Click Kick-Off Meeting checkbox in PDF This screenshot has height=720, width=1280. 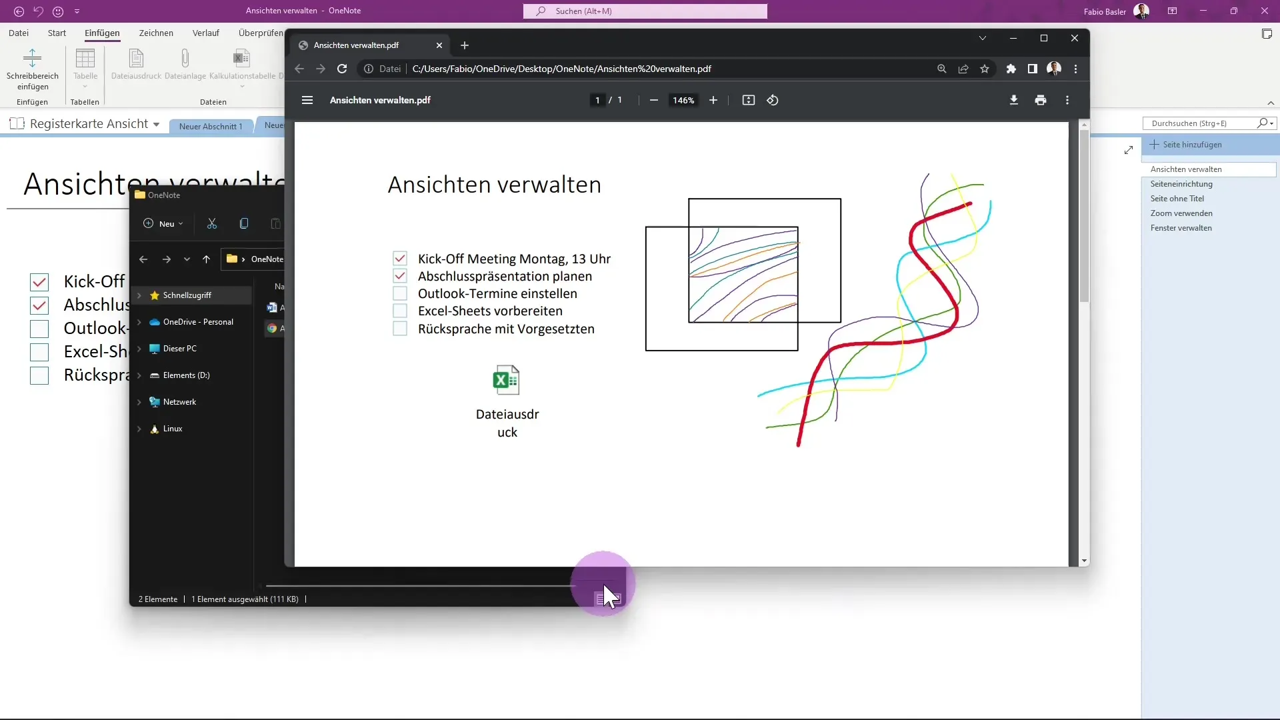[x=400, y=258]
